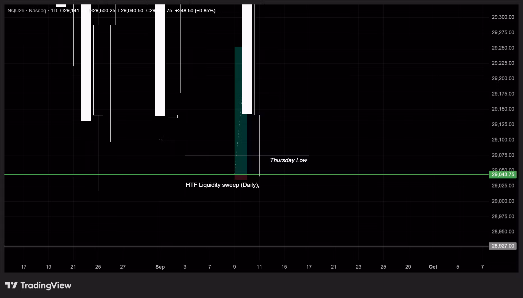Click the 29,075.00 price scale label
Viewport: 523px width, 298px height.
pyautogui.click(x=503, y=155)
